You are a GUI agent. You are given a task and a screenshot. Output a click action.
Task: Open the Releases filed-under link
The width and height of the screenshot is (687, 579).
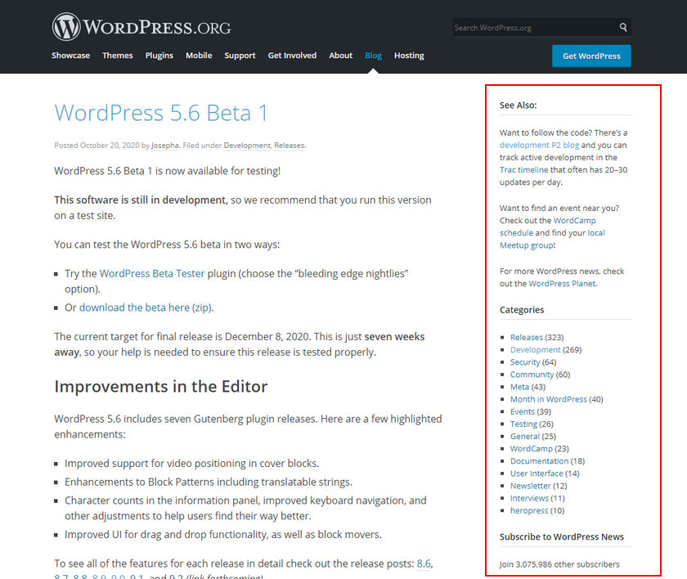click(x=290, y=146)
